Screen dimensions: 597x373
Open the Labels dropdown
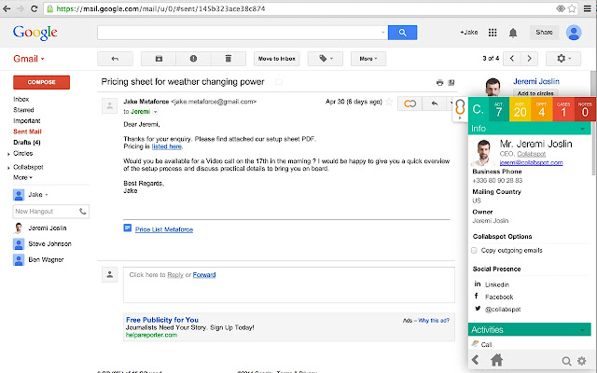pos(326,59)
